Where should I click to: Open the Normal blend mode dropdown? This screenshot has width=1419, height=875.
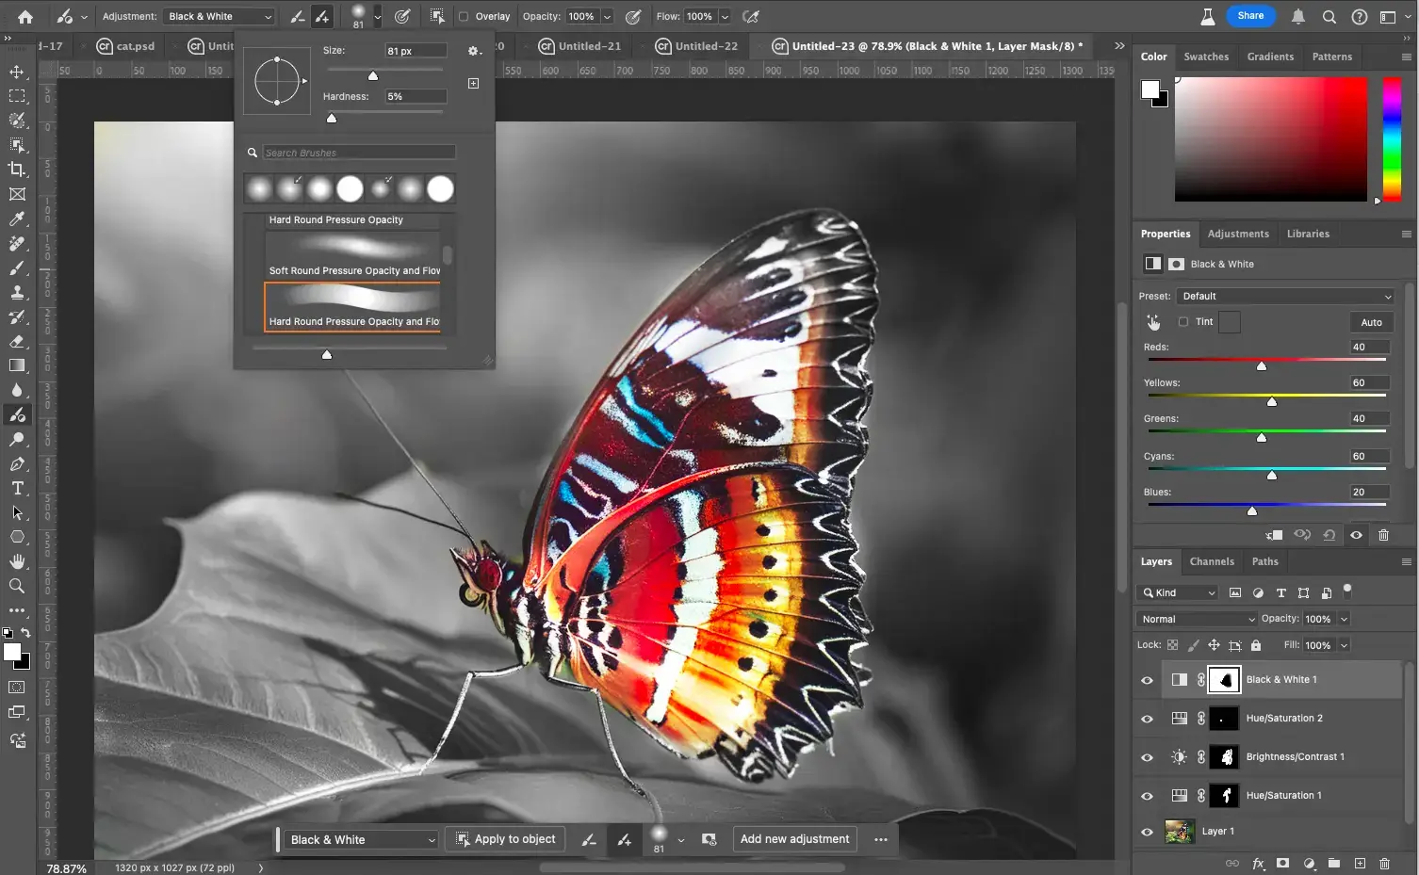pyautogui.click(x=1196, y=619)
